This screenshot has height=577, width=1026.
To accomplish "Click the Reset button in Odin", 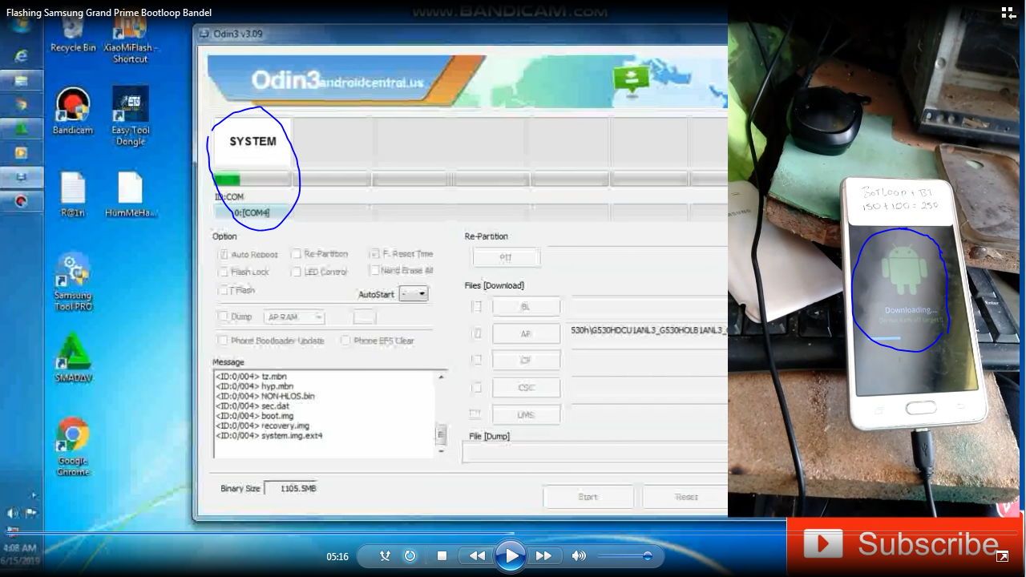I will 685,497.
